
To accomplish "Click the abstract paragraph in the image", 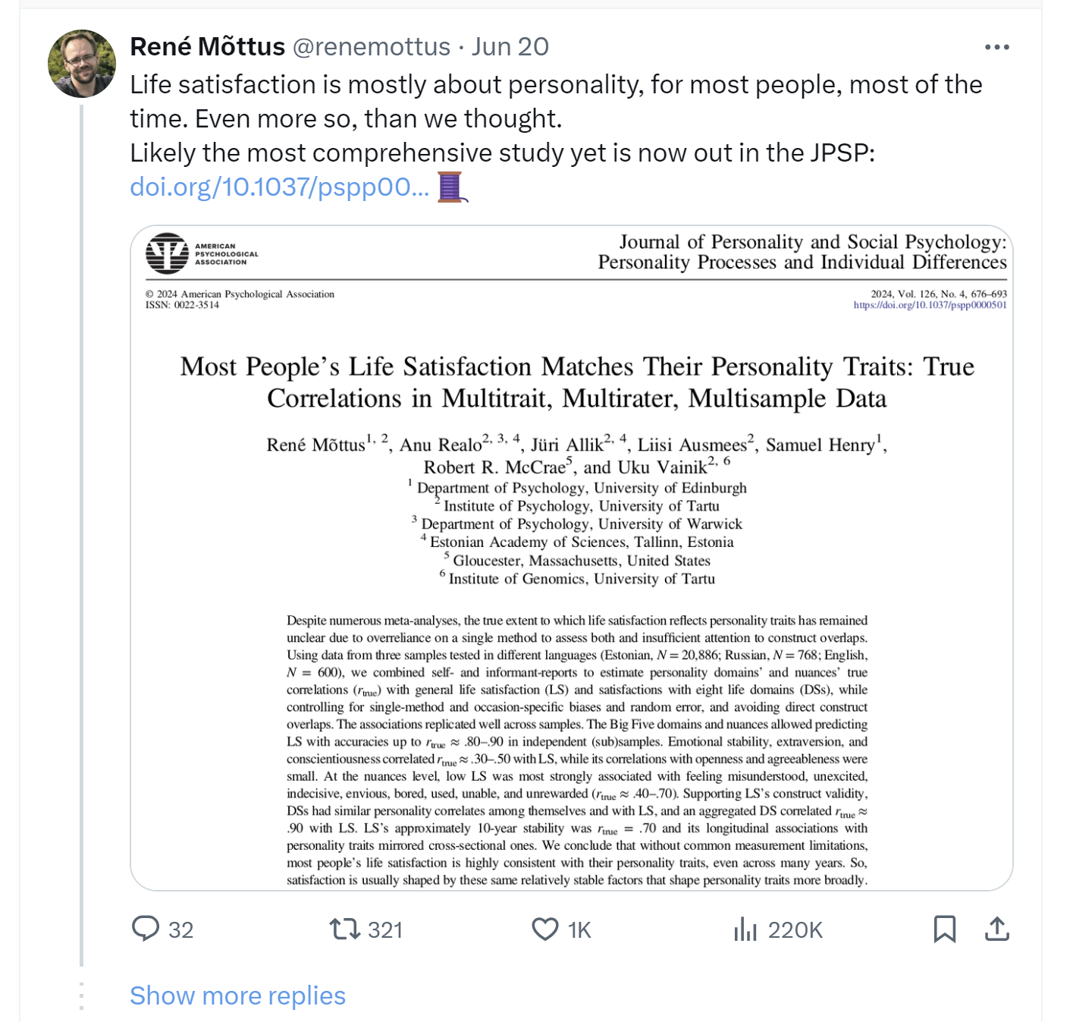I will point(576,750).
